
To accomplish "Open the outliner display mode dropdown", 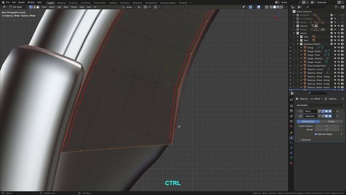I will (x=293, y=7).
